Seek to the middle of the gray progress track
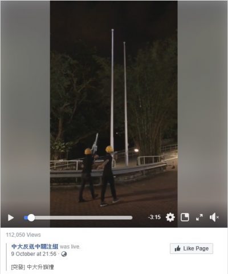Screen dimensions: 228x274 pyautogui.click(x=78, y=217)
